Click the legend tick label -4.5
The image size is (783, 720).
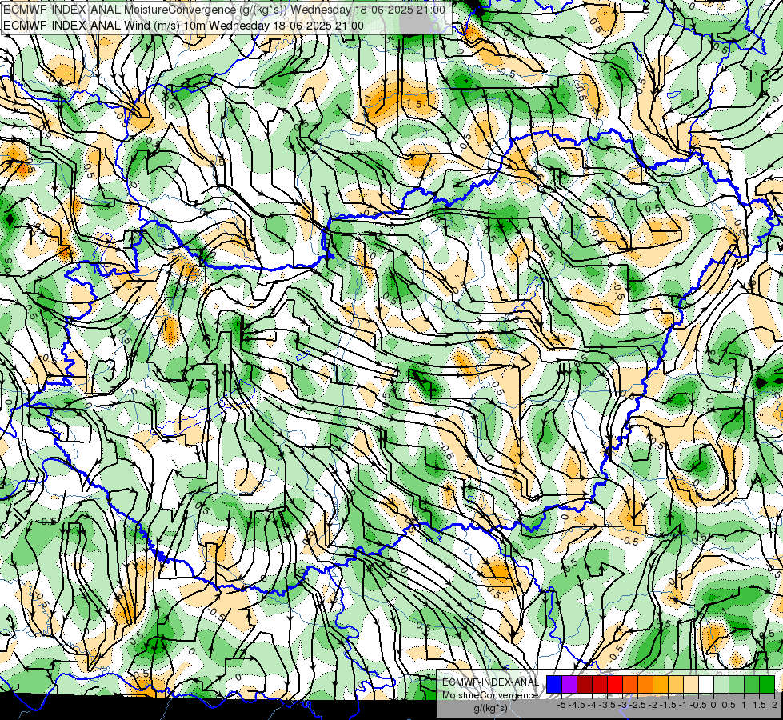click(x=577, y=705)
